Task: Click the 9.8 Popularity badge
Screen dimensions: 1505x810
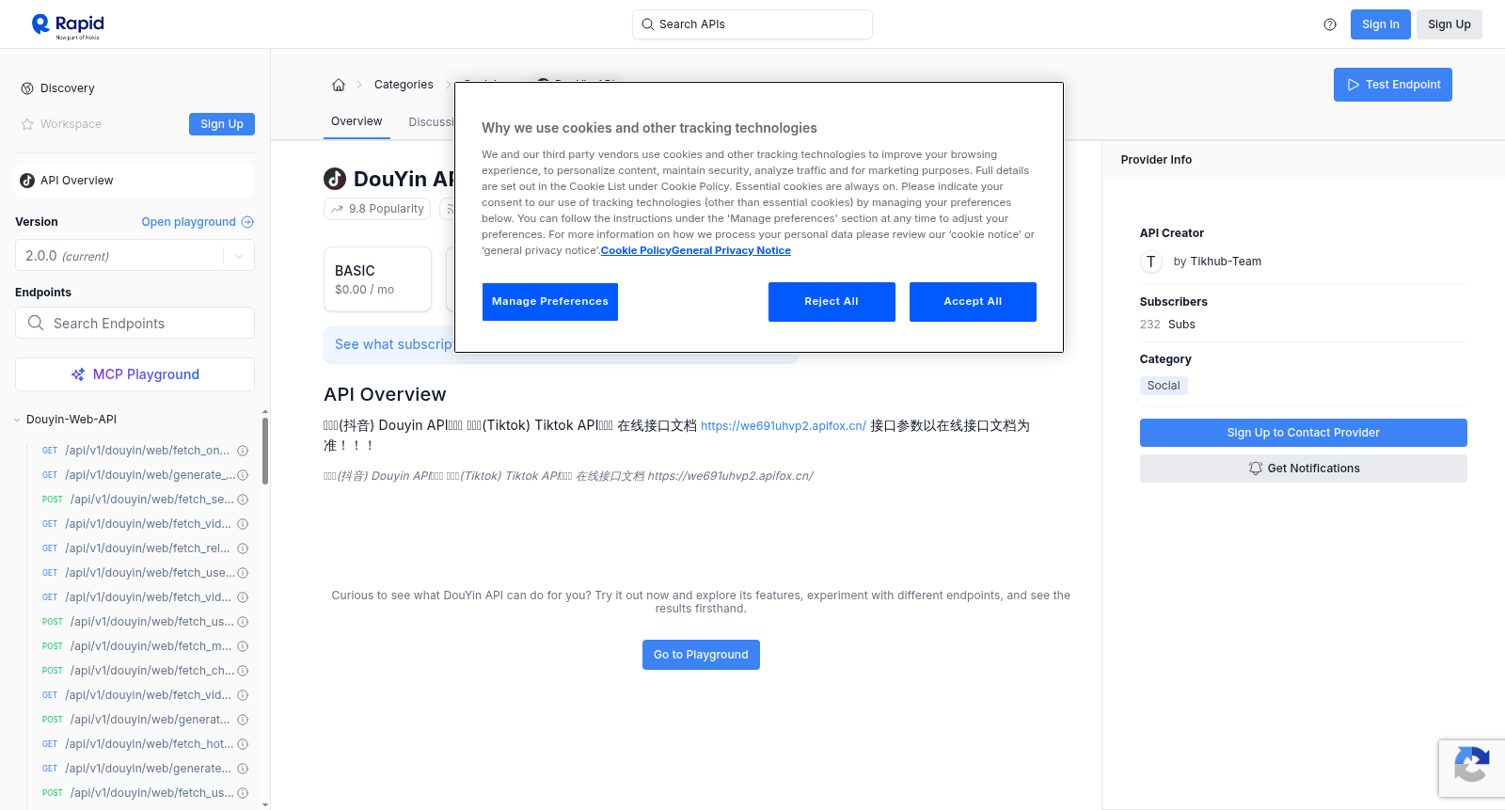Action: 377,209
